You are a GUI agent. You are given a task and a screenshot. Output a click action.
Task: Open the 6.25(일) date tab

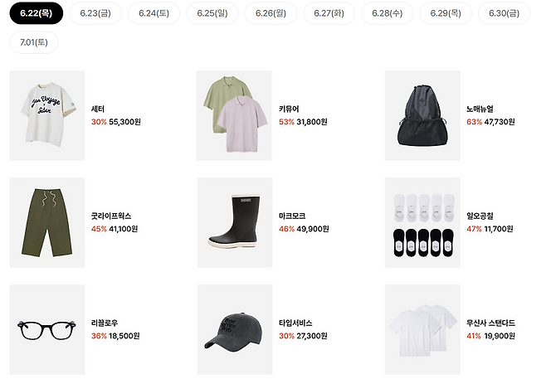click(x=212, y=13)
